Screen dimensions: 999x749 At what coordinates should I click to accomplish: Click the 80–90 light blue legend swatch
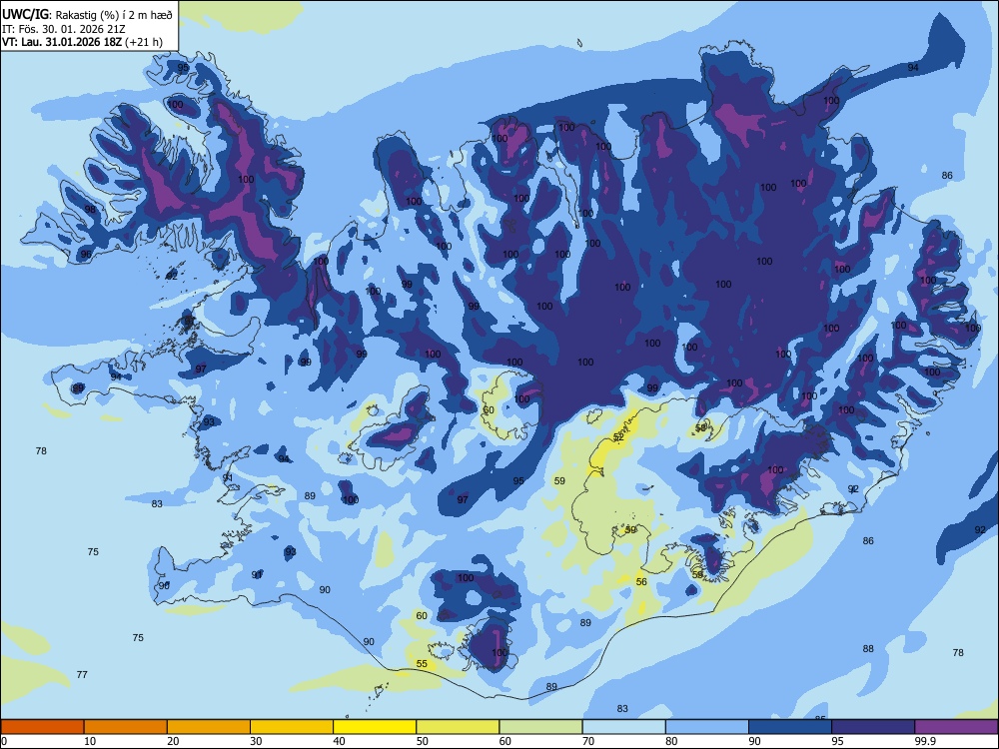pos(707,727)
